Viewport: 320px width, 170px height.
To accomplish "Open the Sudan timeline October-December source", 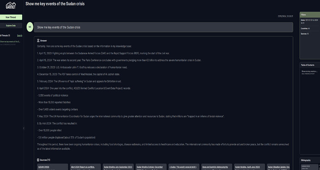I will coord(151,167).
